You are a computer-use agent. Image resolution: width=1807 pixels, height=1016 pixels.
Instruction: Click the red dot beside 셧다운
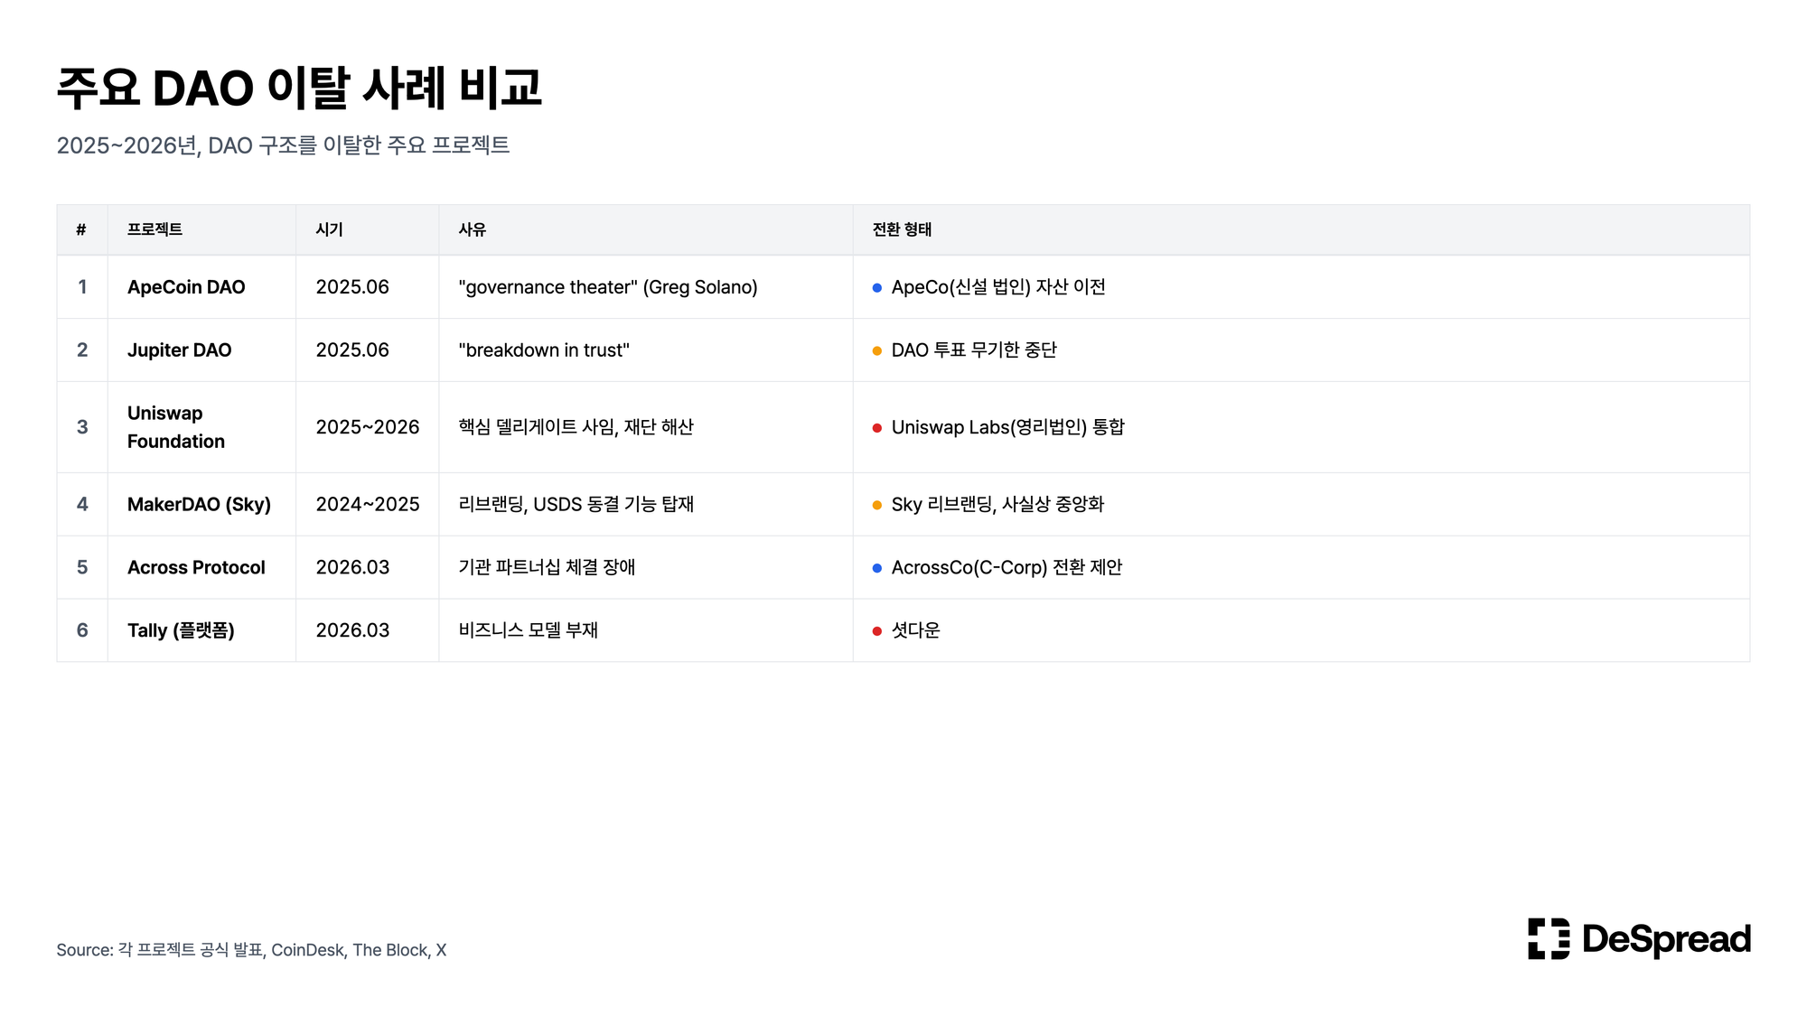[876, 631]
